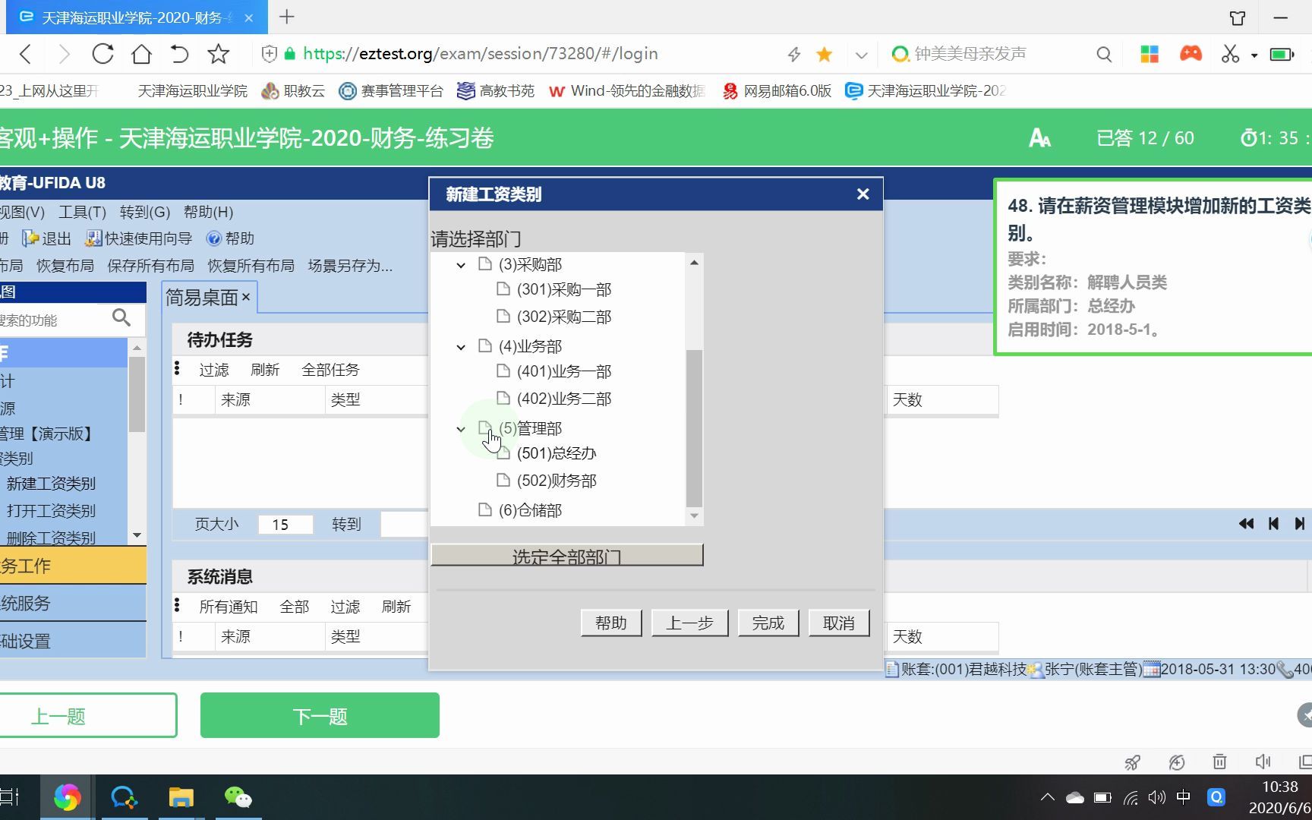Open 快速使用向导 in the toolbar

point(138,238)
